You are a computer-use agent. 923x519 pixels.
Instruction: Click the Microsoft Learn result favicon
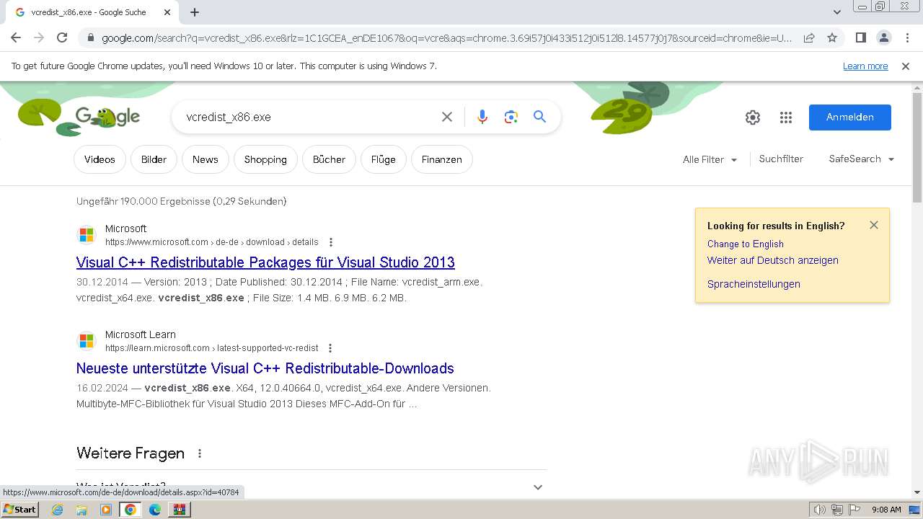[x=87, y=341]
